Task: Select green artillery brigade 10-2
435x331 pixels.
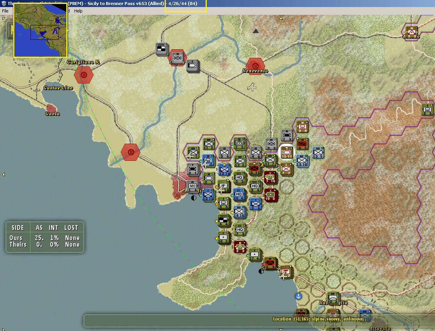Action: point(223,237)
